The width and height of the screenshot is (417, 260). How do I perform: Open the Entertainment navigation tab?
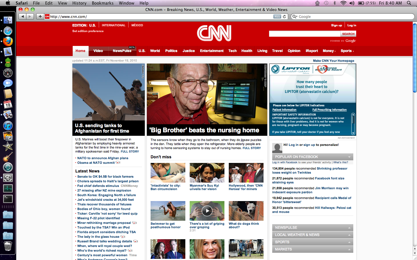212,51
